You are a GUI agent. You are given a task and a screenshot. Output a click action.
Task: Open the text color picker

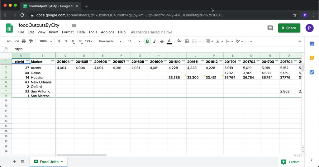click(x=169, y=41)
